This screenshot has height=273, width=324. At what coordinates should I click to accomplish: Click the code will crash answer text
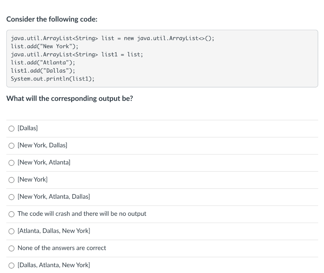[x=82, y=214]
